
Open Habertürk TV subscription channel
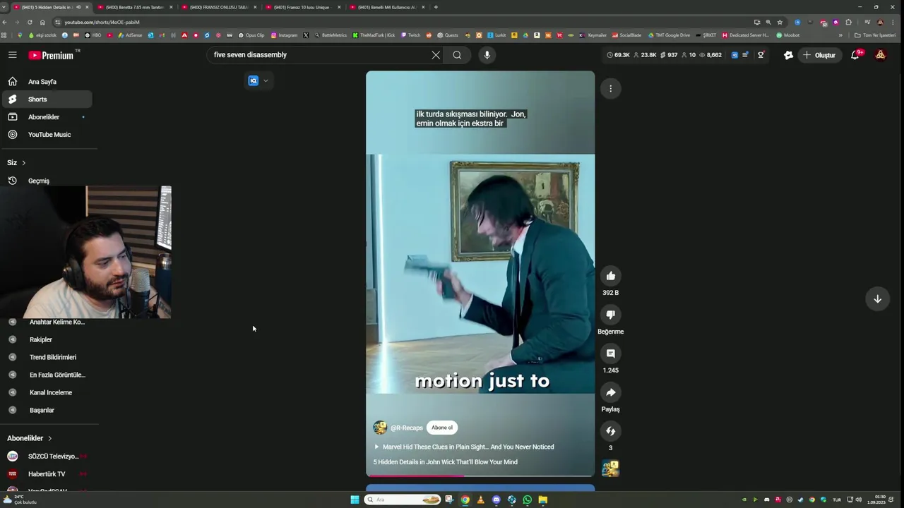coord(47,474)
